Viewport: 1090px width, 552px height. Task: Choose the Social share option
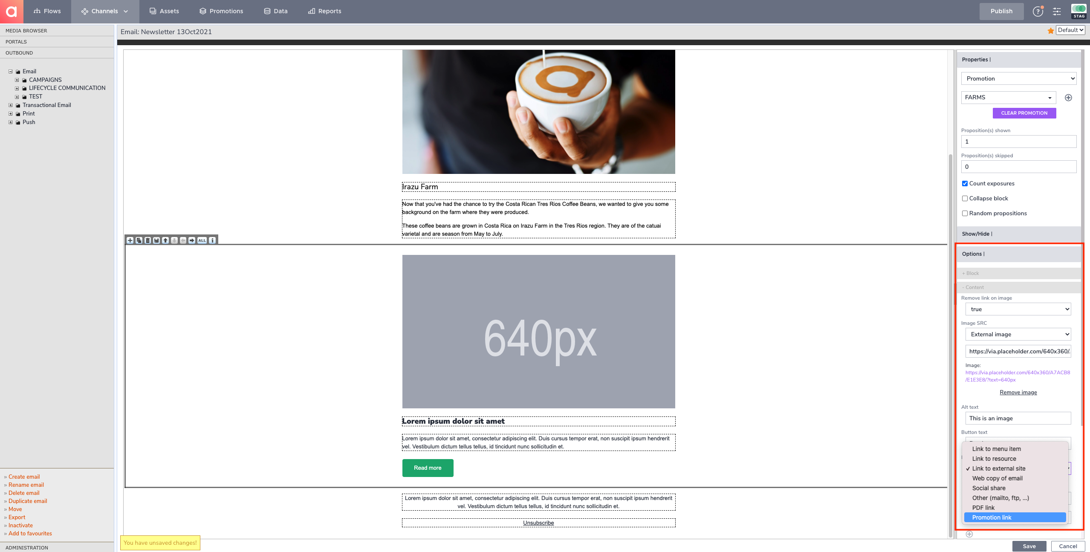pyautogui.click(x=1015, y=488)
